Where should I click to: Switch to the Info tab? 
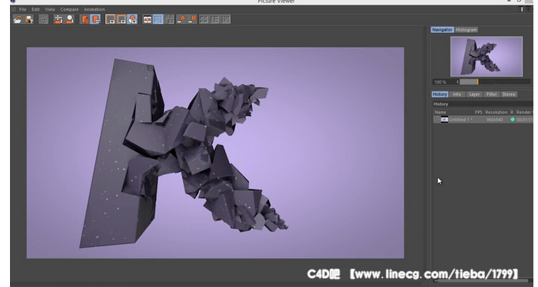pos(457,94)
